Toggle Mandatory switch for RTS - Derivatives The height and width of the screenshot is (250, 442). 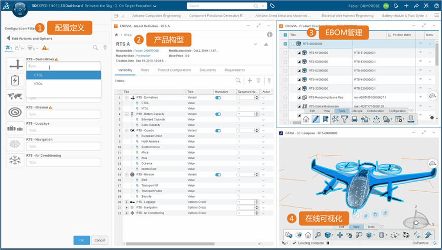click(218, 97)
